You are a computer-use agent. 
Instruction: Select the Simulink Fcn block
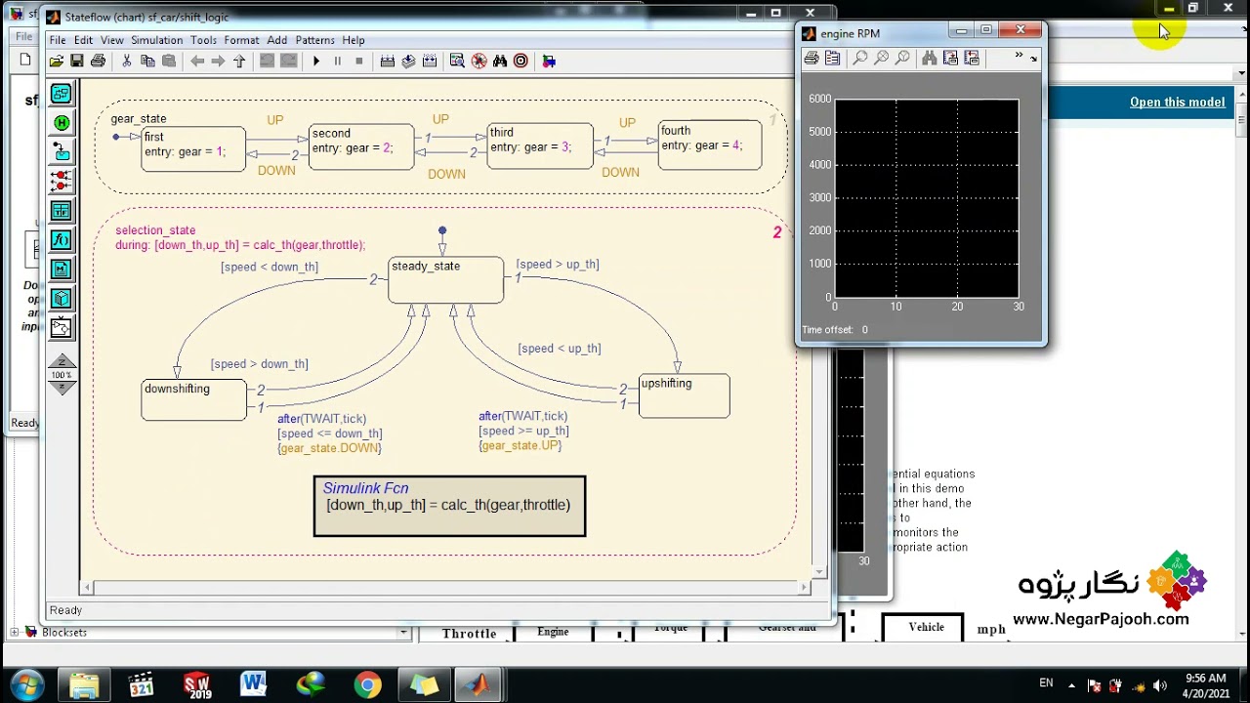tap(449, 506)
